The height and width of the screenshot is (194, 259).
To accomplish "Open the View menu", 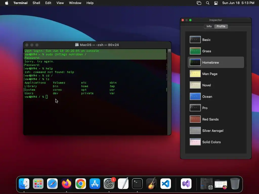I will pyautogui.click(x=60, y=3).
